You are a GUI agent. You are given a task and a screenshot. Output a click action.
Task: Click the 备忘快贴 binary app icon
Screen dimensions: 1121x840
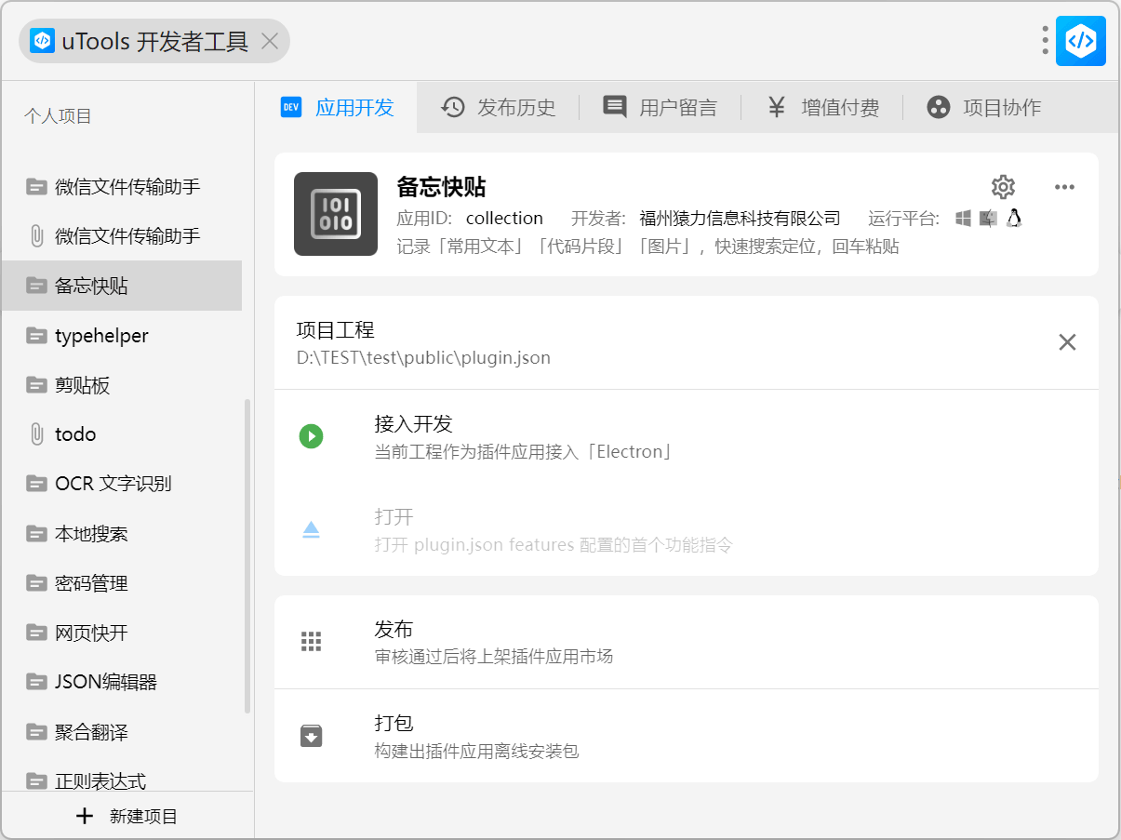click(x=336, y=214)
